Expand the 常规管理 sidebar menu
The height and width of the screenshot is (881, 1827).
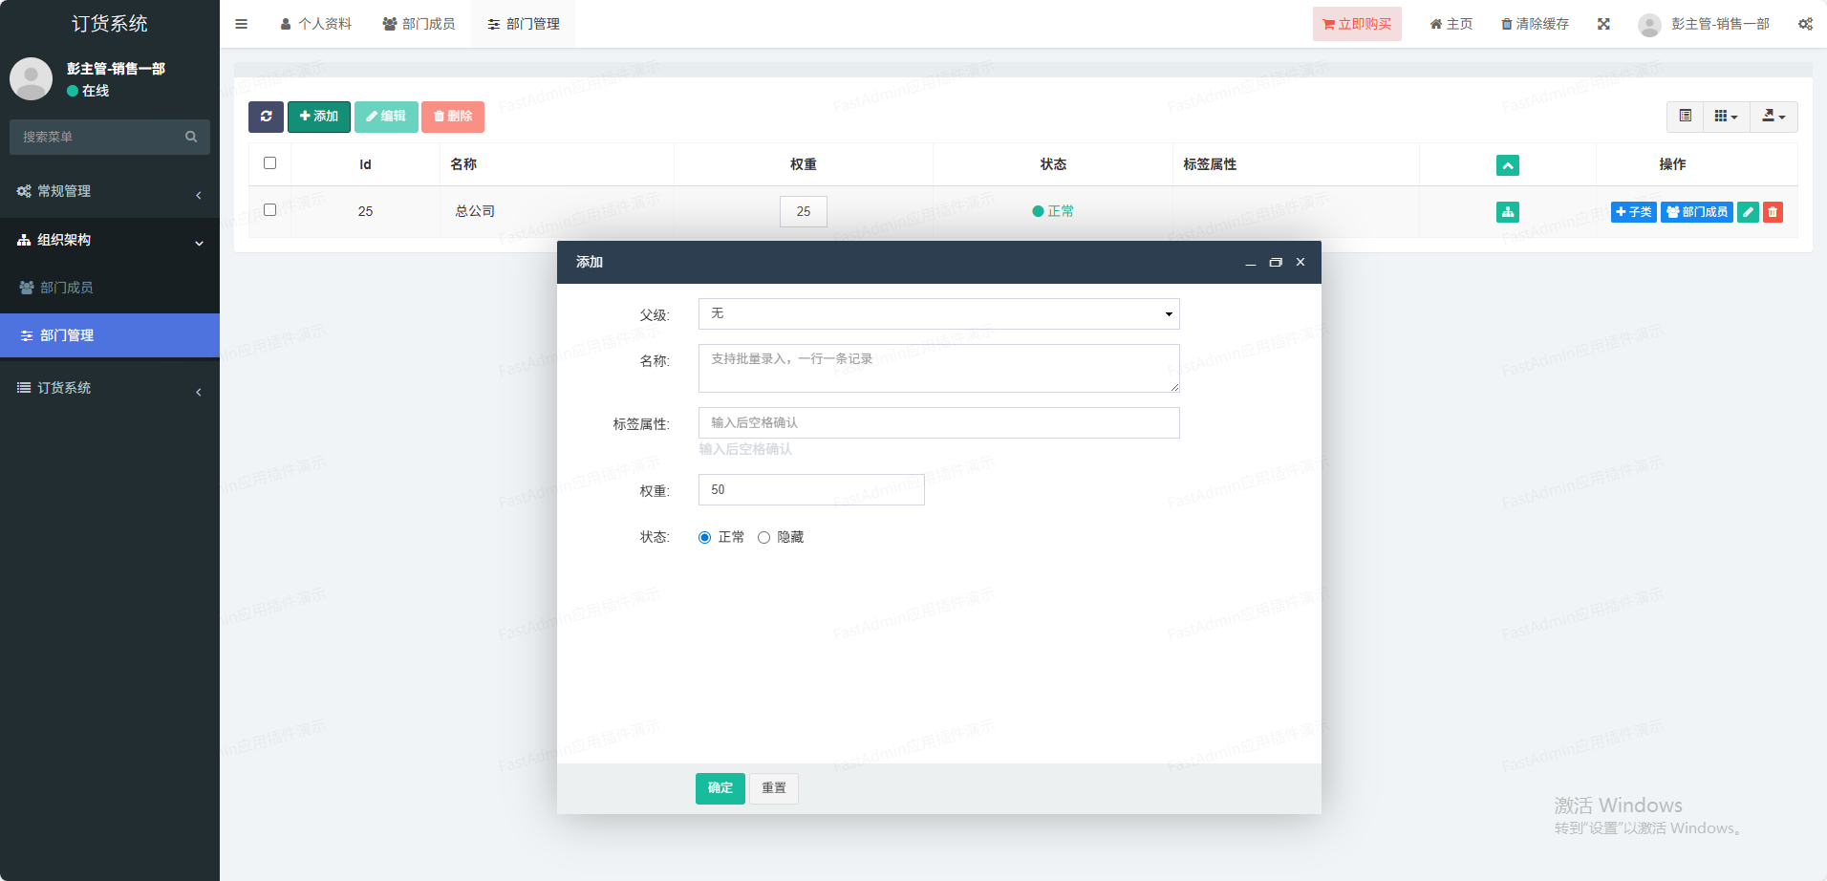(110, 191)
